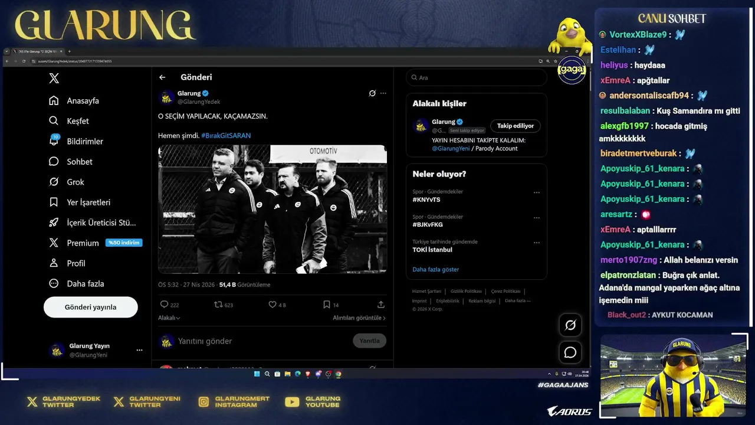
Task: Click 51,4 B Görüntüleme view count
Action: click(245, 285)
